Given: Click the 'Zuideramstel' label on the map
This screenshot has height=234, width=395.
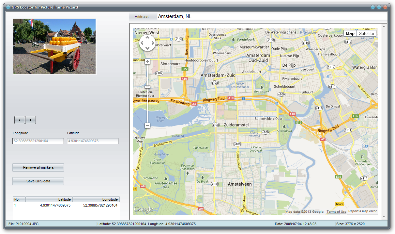Looking at the screenshot, I should tap(236, 125).
